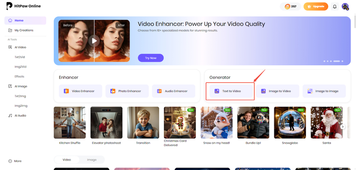Open the Snow on my head! thumbnail
356x170 pixels.
[217, 123]
